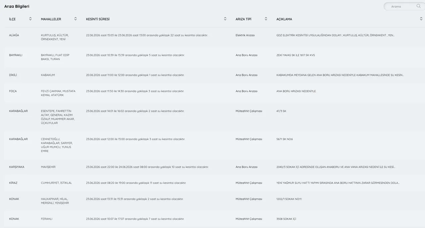425x228 pixels.
Task: Click the FERAHLI neighborhood cell
Action: pos(46,219)
